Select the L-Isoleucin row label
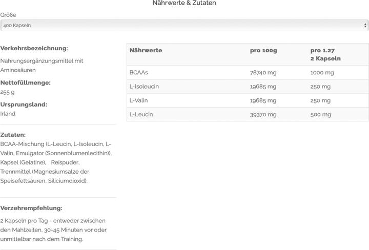Image resolution: width=369 pixels, height=250 pixels. pyautogui.click(x=144, y=87)
